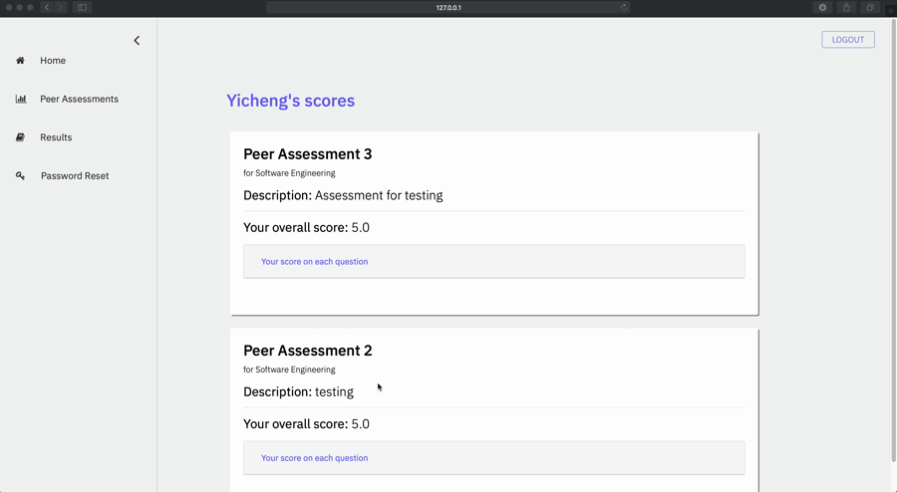Click browser forward navigation arrow

pyautogui.click(x=60, y=7)
